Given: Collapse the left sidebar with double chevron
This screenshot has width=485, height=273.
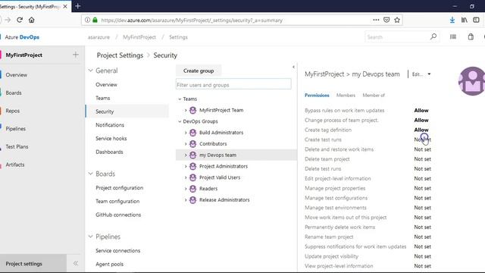Looking at the screenshot, I should (x=76, y=263).
